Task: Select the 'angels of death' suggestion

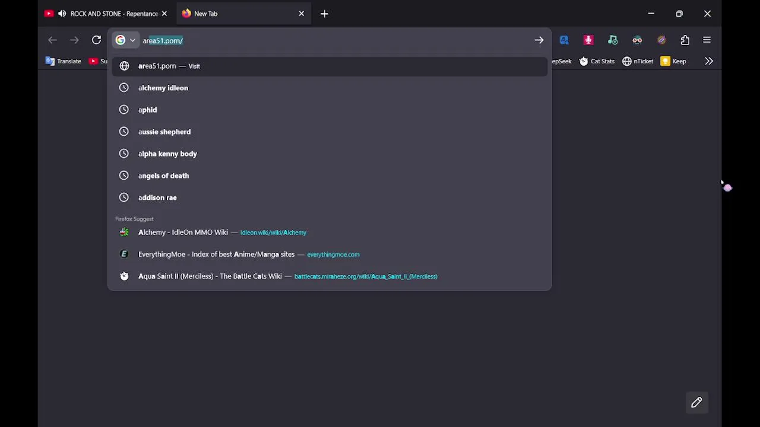Action: click(x=330, y=176)
